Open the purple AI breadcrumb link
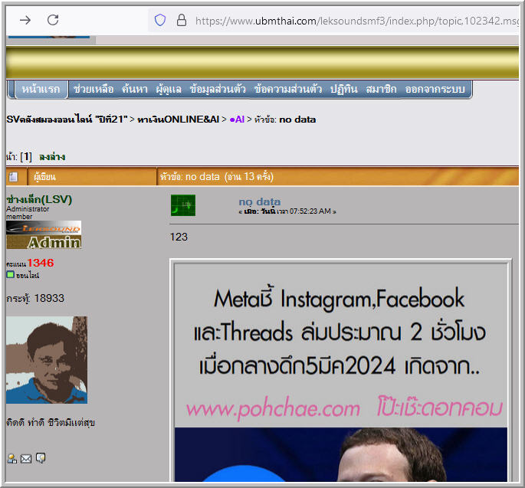 [x=237, y=120]
